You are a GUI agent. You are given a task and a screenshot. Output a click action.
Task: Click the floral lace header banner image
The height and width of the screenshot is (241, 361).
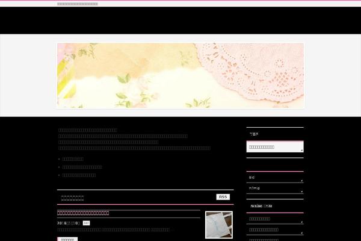[180, 75]
